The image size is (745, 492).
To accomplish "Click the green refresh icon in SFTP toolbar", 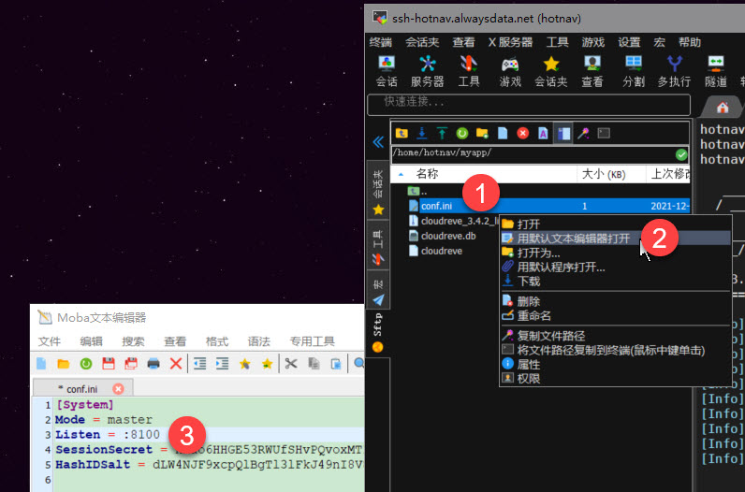I will pos(461,134).
